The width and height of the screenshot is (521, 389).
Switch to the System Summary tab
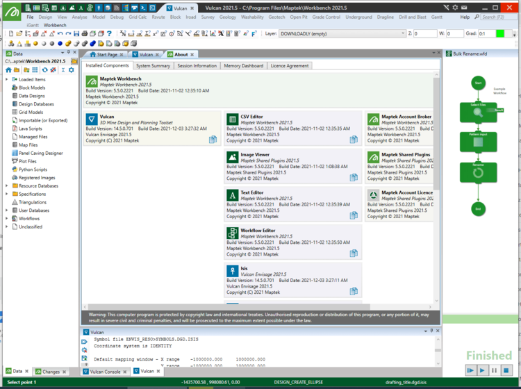(153, 66)
